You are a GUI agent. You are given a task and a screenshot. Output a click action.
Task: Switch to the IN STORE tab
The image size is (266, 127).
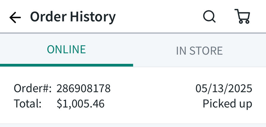click(199, 51)
